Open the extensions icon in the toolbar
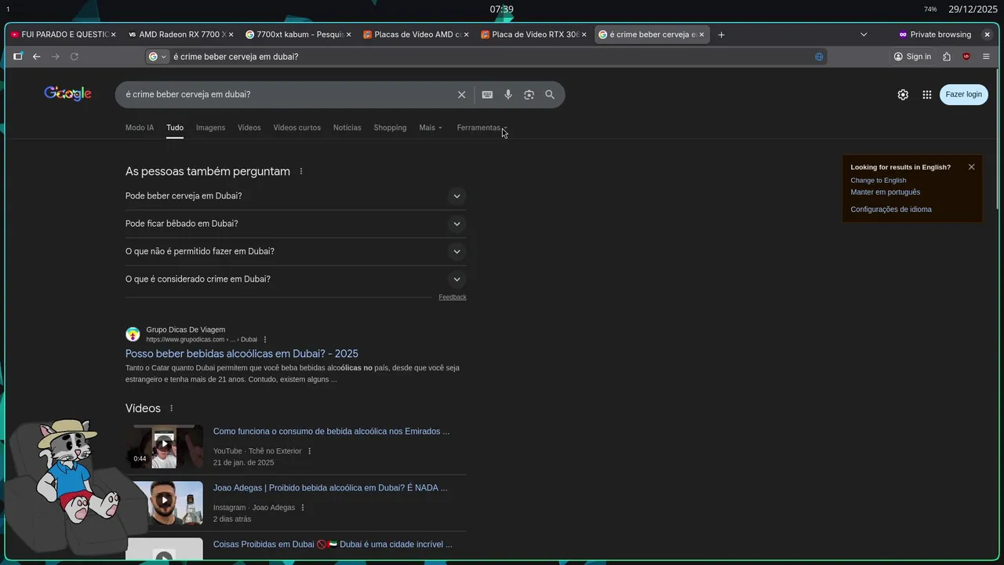The height and width of the screenshot is (565, 1004). [x=947, y=56]
